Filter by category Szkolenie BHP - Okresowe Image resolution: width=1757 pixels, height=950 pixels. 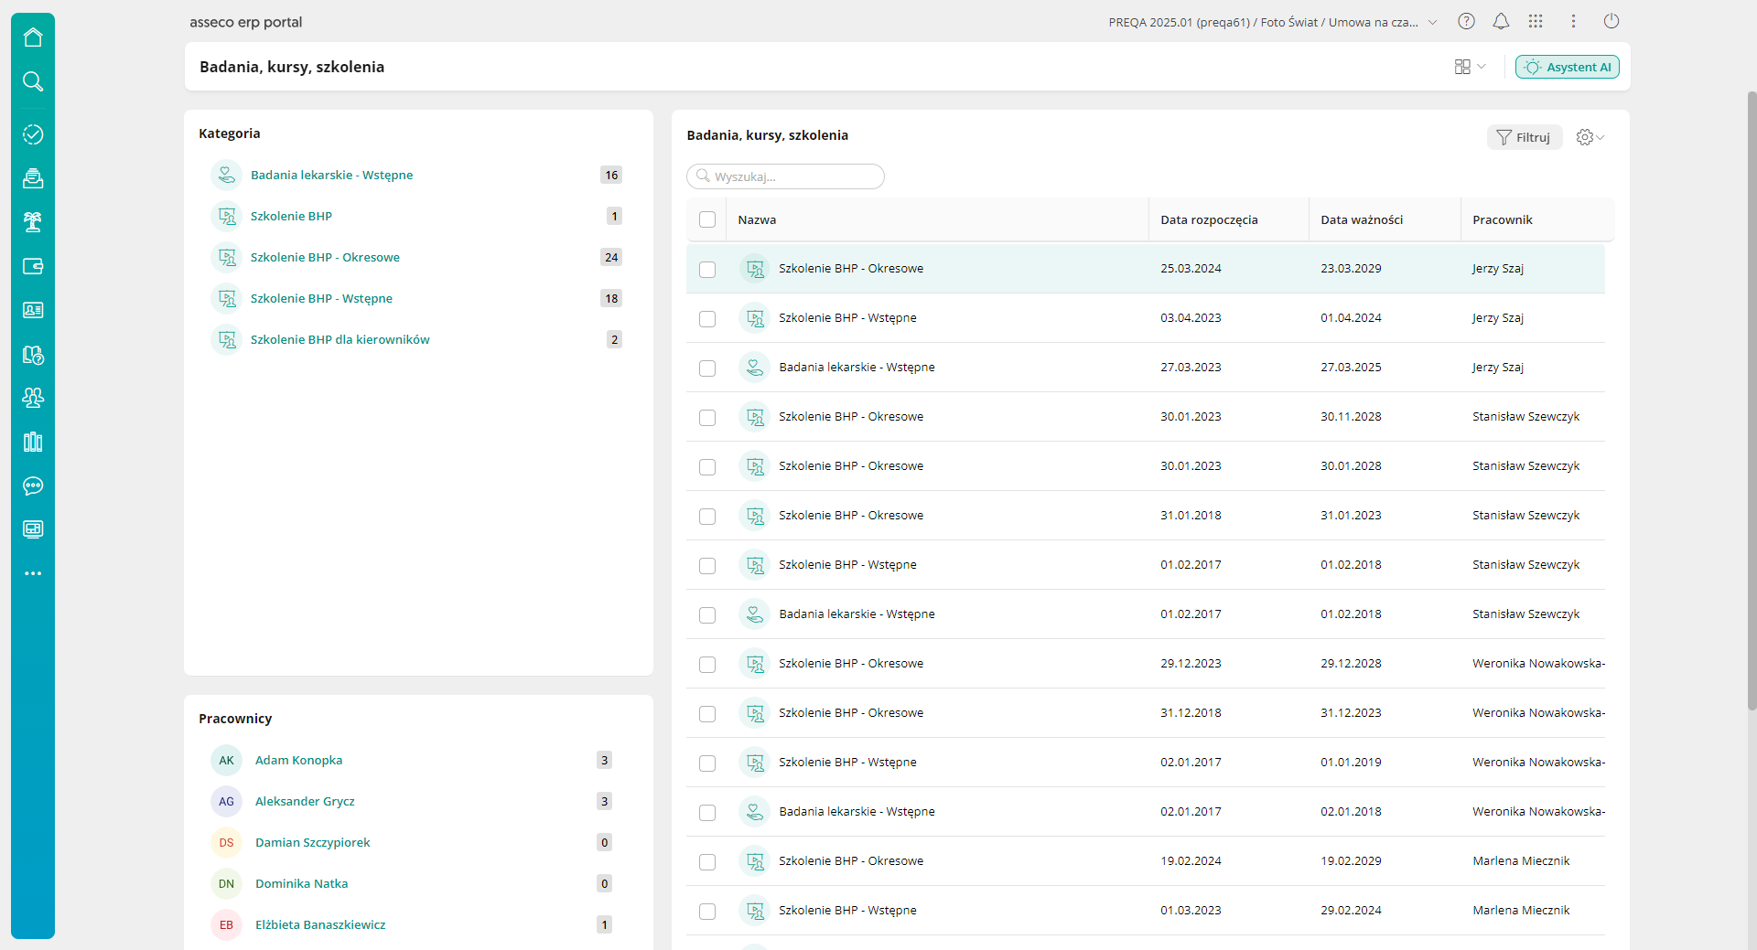(325, 257)
